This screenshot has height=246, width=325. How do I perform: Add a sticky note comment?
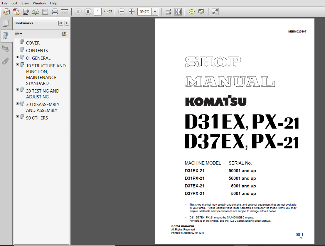191,12
